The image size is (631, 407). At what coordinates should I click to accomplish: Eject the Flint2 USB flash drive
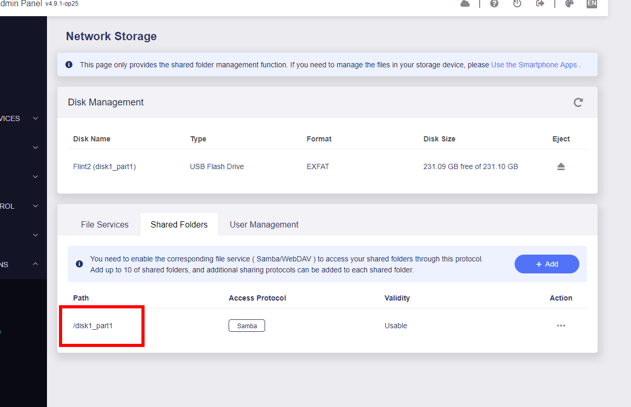(x=561, y=166)
